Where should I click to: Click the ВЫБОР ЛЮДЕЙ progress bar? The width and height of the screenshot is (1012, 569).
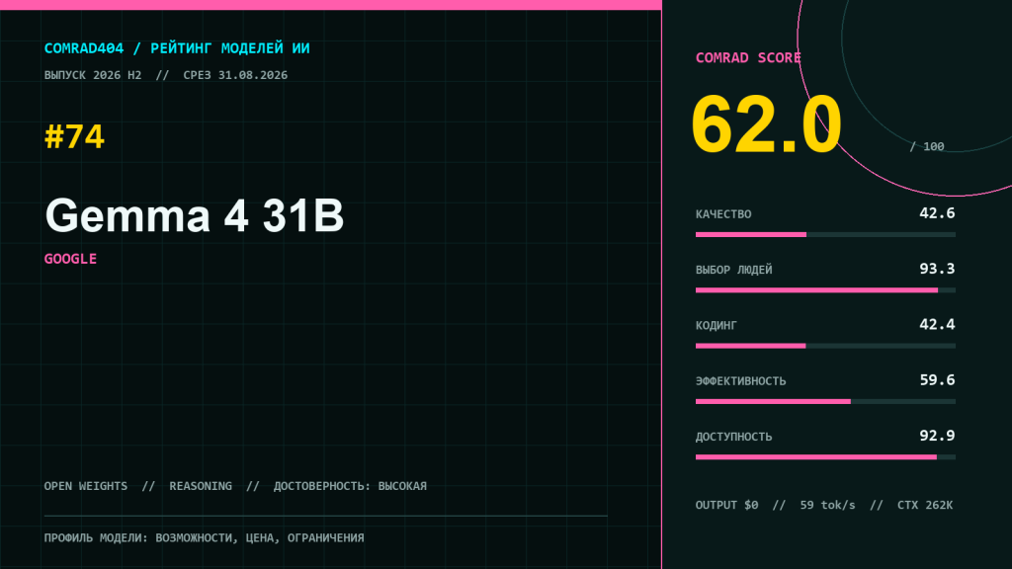[825, 290]
